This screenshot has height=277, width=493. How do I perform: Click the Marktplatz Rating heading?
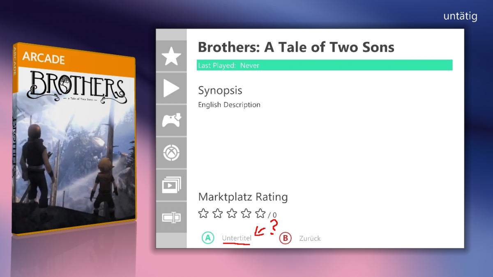pos(243,197)
